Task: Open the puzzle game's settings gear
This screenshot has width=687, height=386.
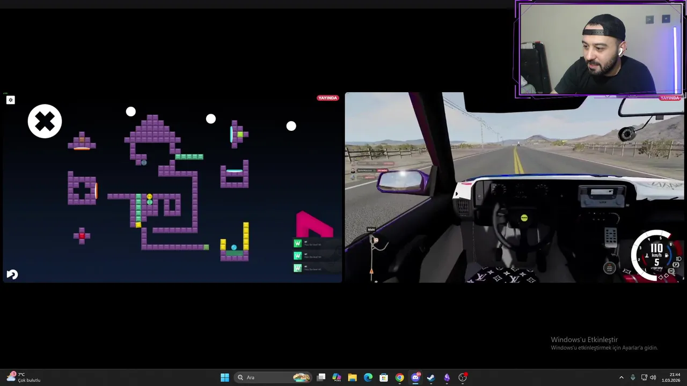Action: click(10, 100)
